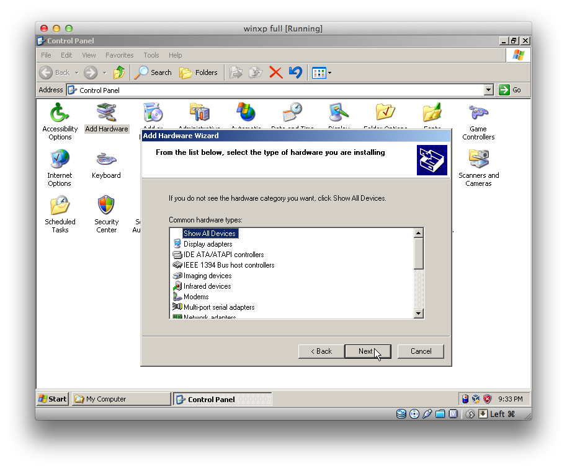Click the system tray clock
The height and width of the screenshot is (469, 567).
[x=510, y=399]
